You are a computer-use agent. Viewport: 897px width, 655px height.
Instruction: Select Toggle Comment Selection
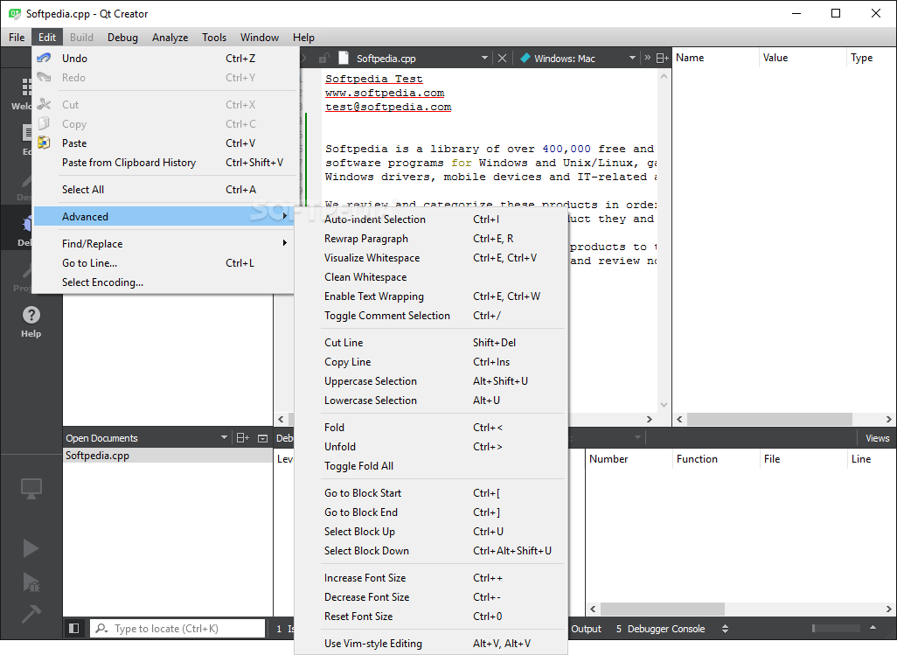tap(431, 315)
